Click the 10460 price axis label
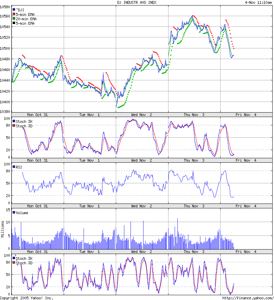 (5, 70)
